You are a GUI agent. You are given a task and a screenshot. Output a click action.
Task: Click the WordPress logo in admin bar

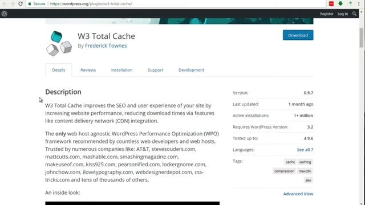[x=4, y=14]
